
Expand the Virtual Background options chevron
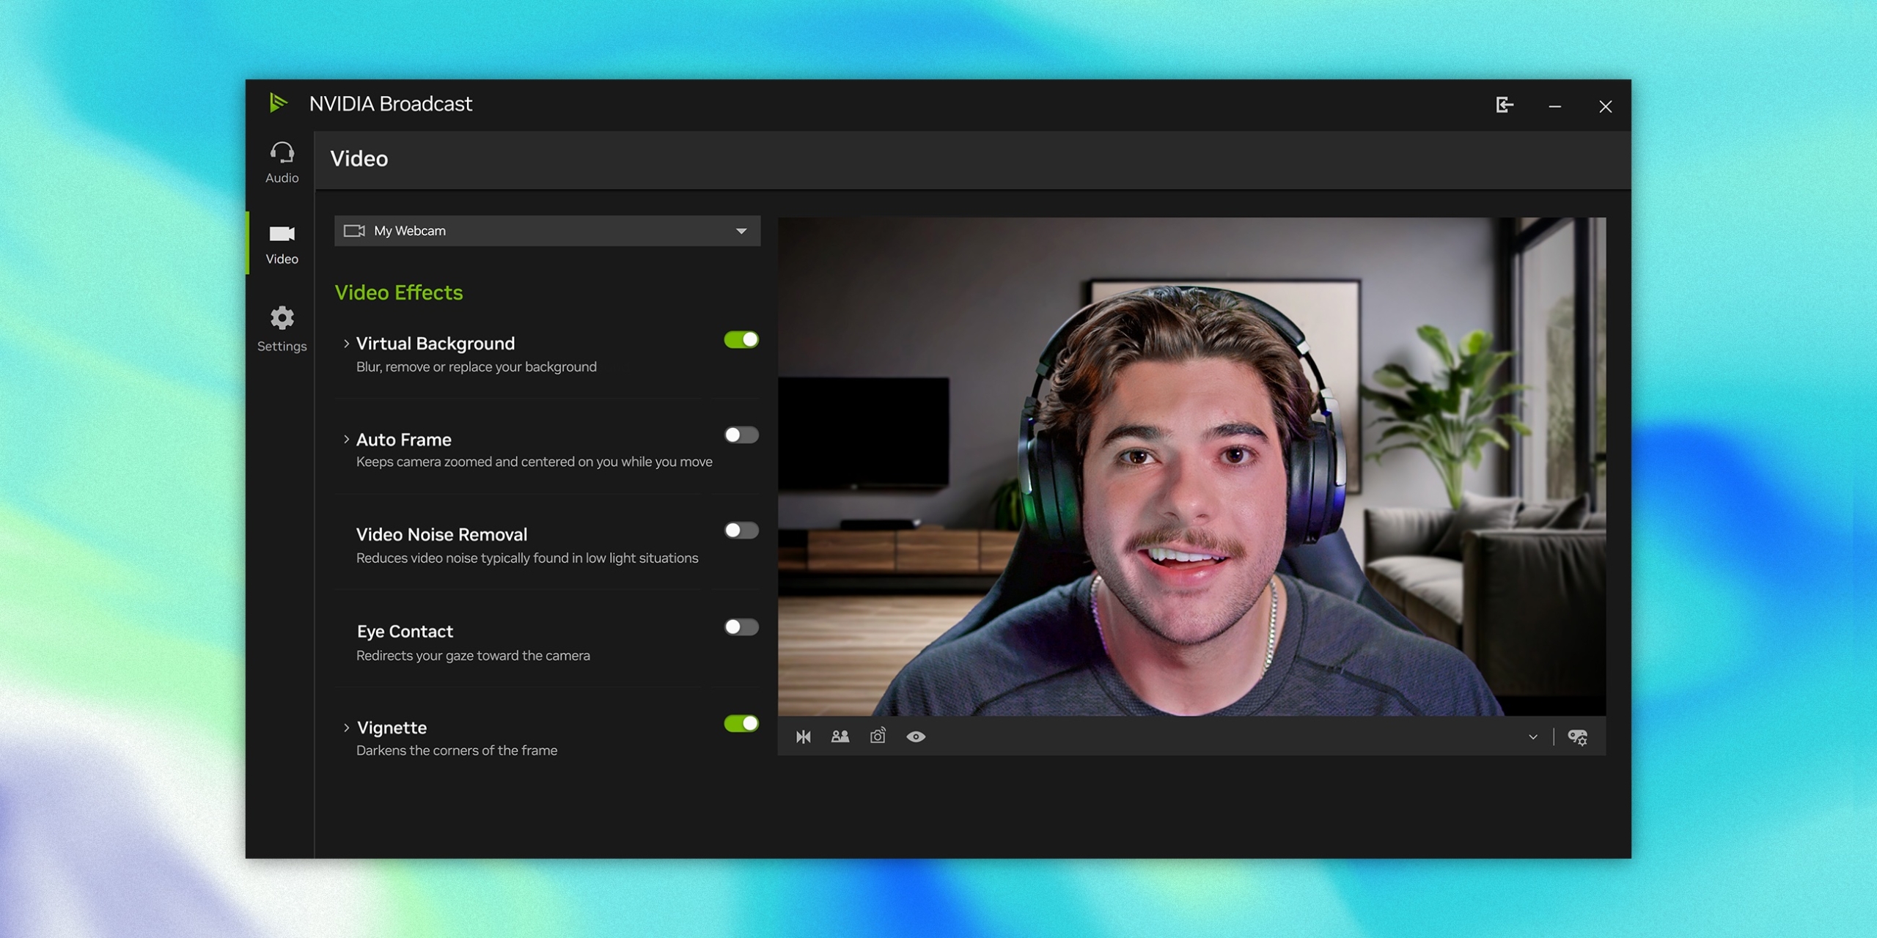[x=346, y=344]
